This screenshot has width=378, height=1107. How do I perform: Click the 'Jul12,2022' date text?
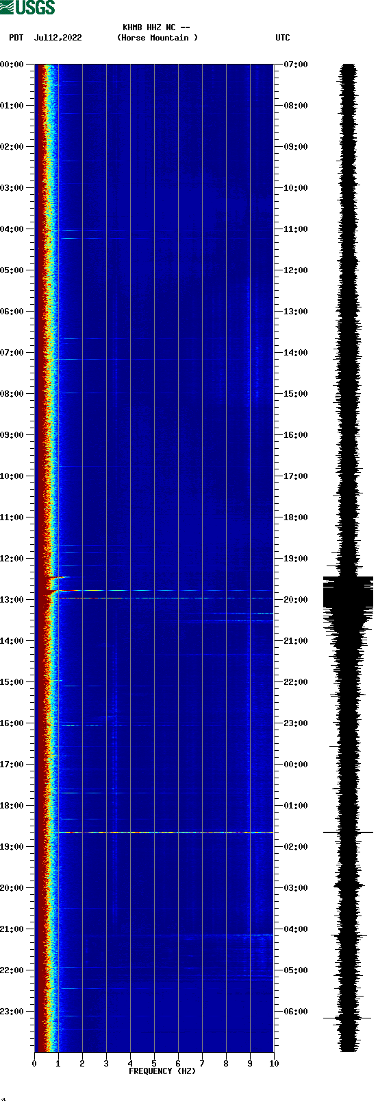pyautogui.click(x=58, y=38)
